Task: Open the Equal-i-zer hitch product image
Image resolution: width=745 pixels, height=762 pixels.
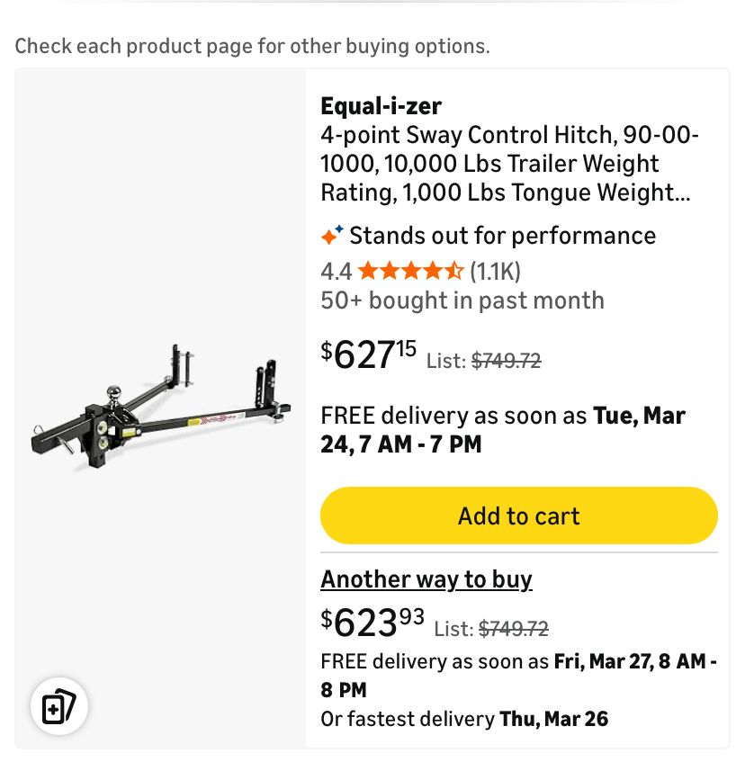Action: [160, 405]
